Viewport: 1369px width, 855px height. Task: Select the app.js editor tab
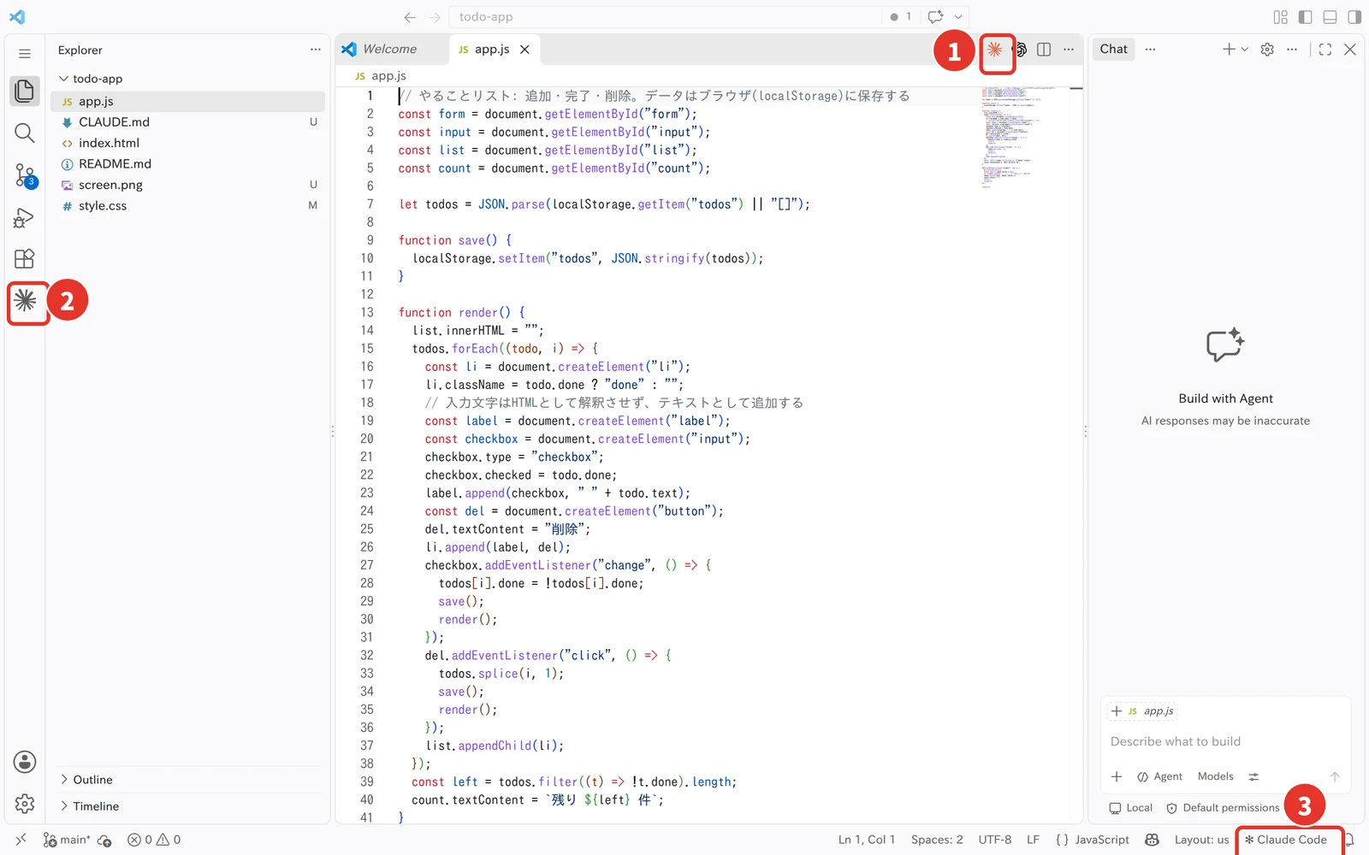click(x=492, y=50)
